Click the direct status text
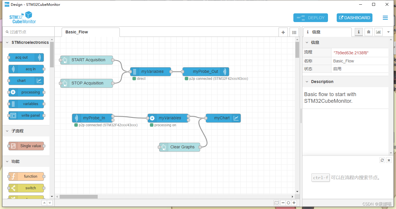Image resolution: width=396 pixels, height=209 pixels. point(141,79)
